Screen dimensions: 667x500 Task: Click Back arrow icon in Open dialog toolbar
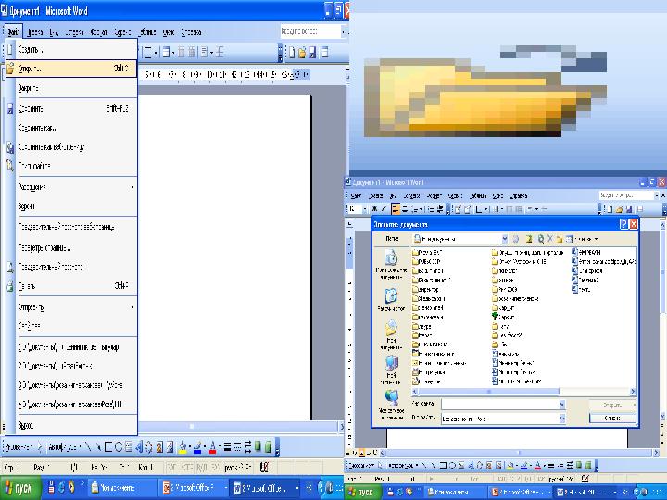point(516,239)
